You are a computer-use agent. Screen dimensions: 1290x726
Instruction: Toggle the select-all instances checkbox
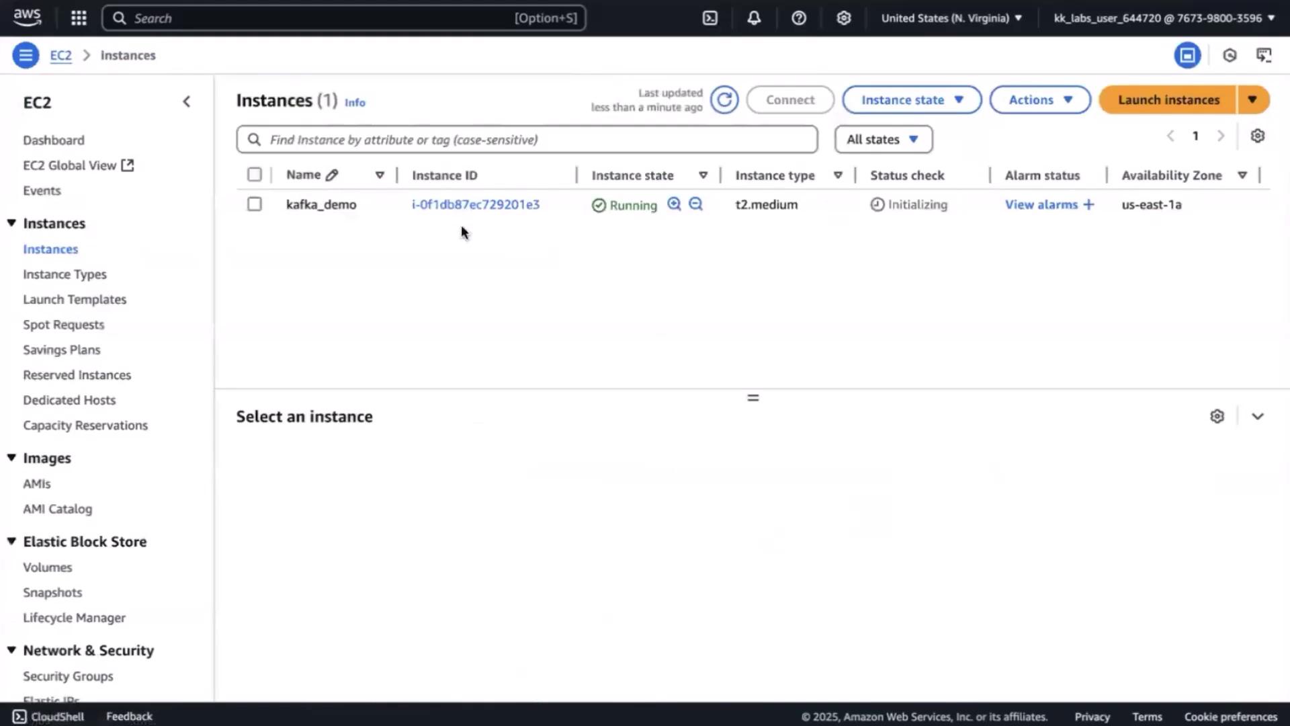(x=254, y=175)
